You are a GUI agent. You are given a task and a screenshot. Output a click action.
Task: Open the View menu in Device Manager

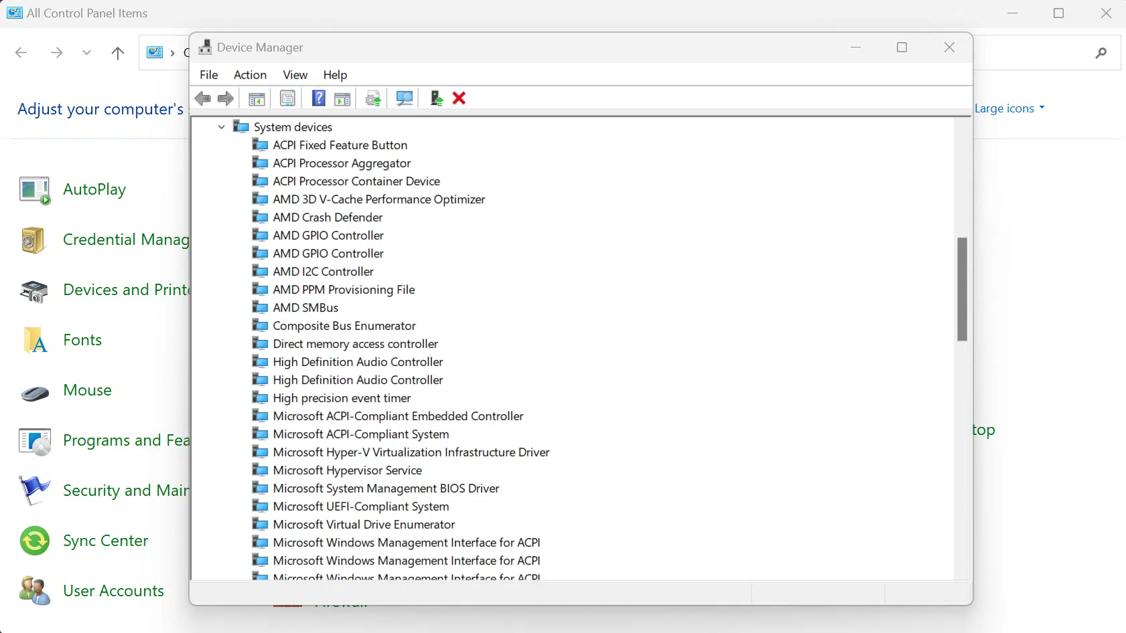[295, 75]
